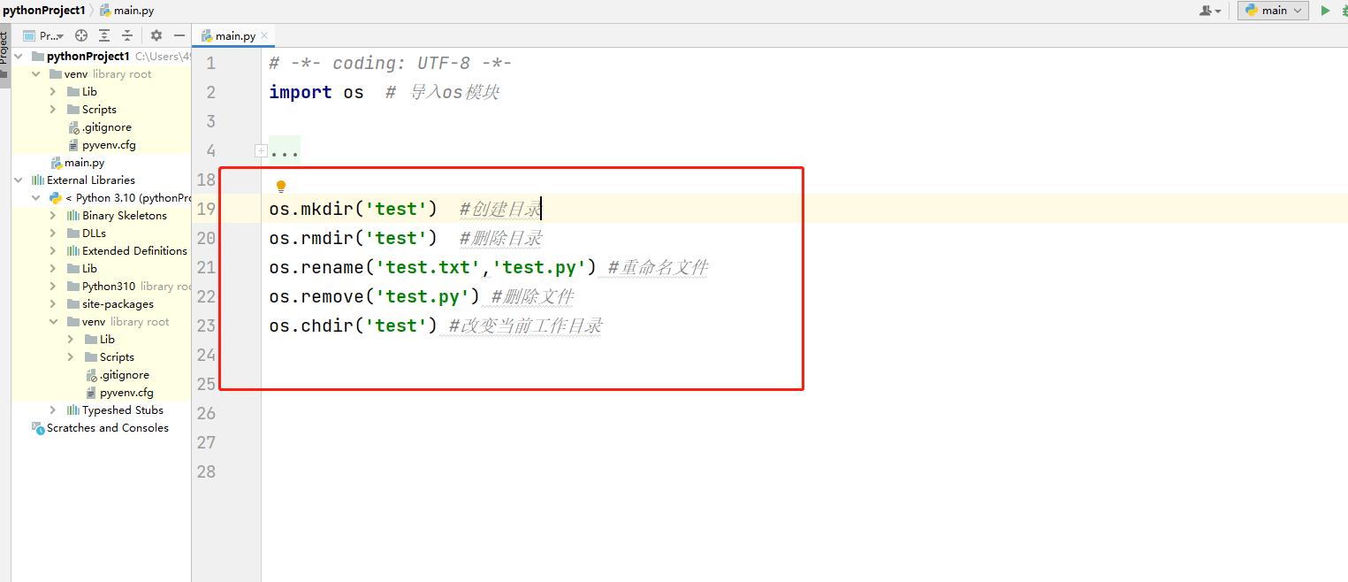Close the main.py editor tab

pos(264,35)
